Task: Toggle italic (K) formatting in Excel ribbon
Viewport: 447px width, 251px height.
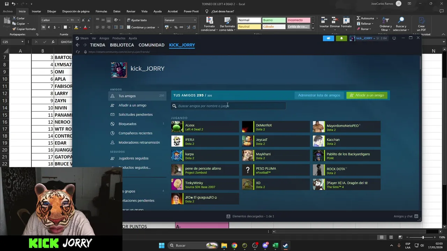Action: click(x=49, y=27)
